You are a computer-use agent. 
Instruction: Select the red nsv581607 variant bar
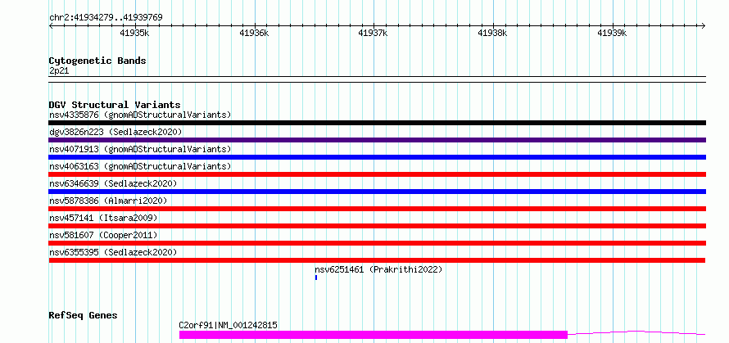click(378, 243)
